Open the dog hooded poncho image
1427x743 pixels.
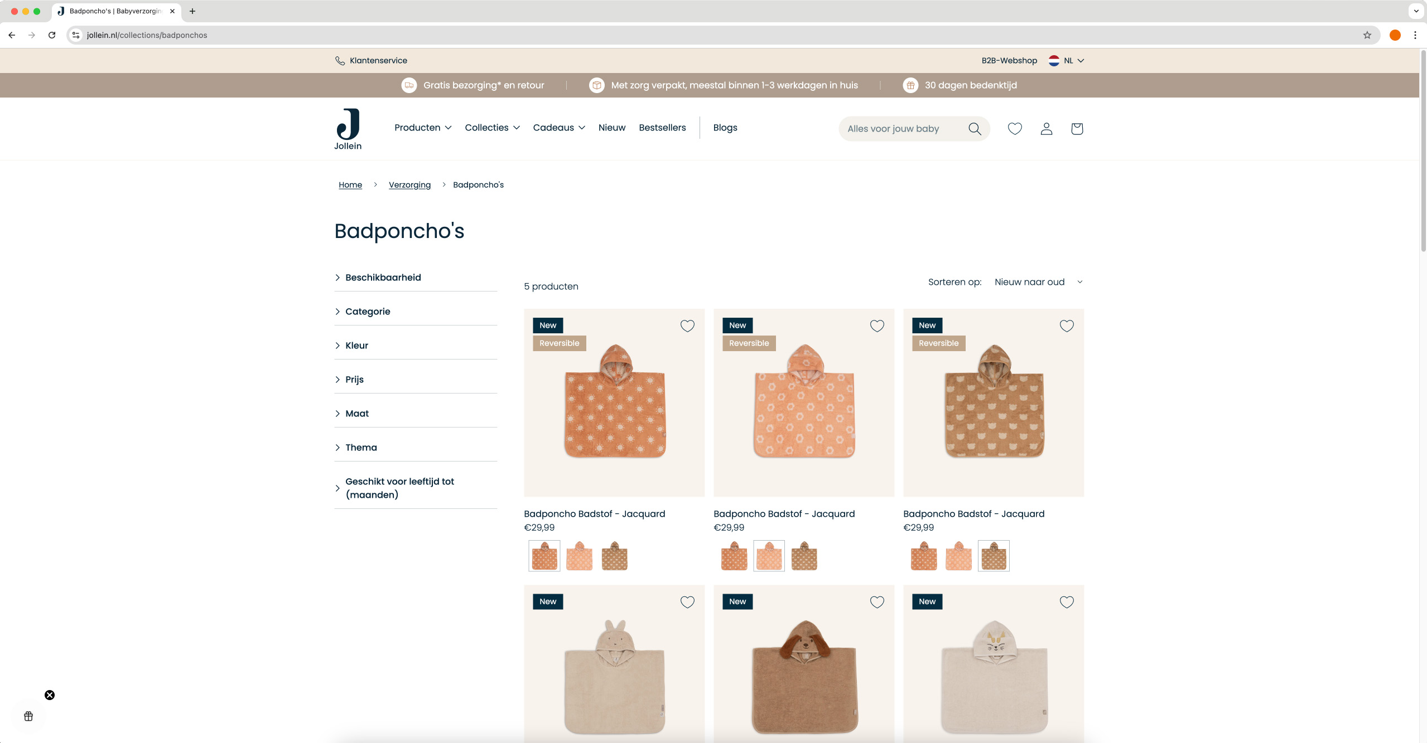(x=804, y=663)
